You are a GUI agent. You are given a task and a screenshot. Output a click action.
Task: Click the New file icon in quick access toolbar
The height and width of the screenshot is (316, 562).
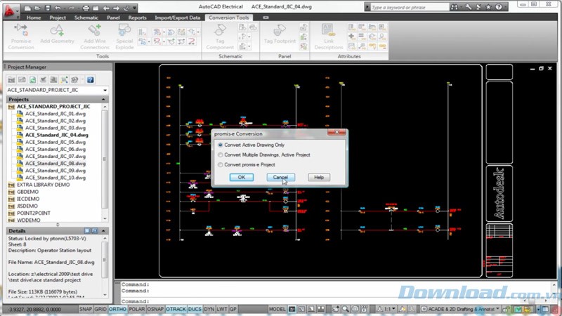coord(27,8)
